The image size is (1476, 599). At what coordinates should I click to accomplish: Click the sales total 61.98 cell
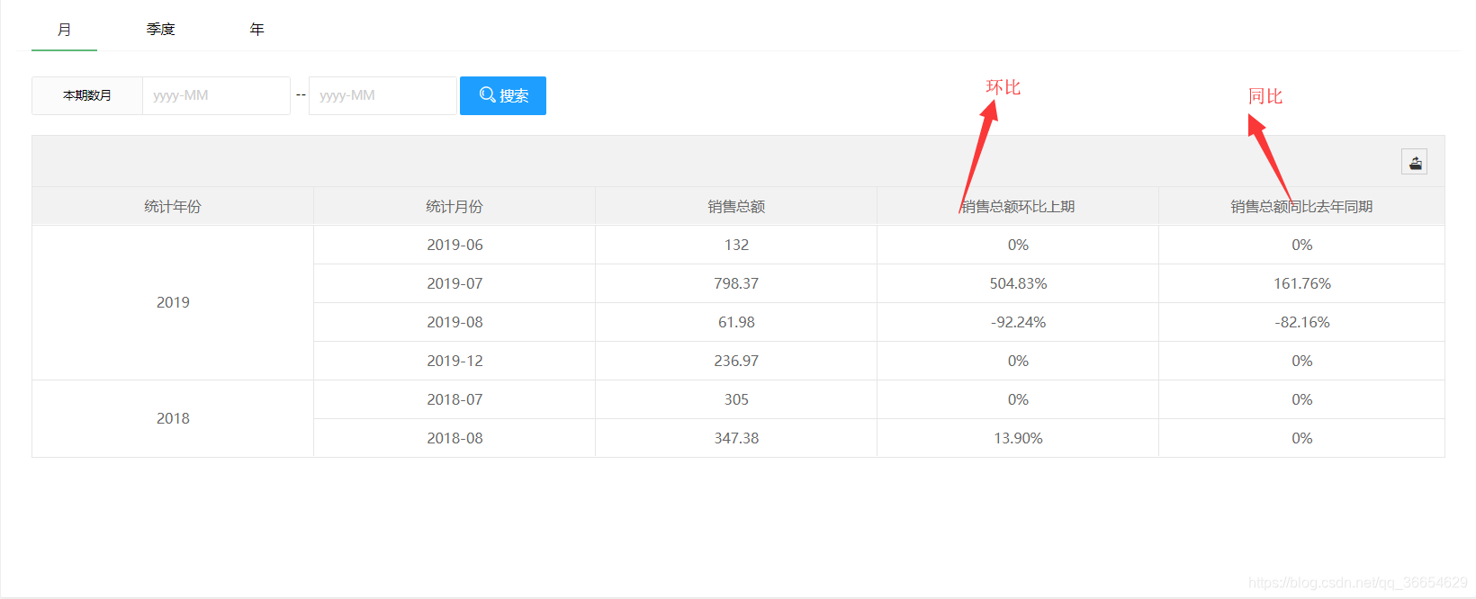coord(736,322)
